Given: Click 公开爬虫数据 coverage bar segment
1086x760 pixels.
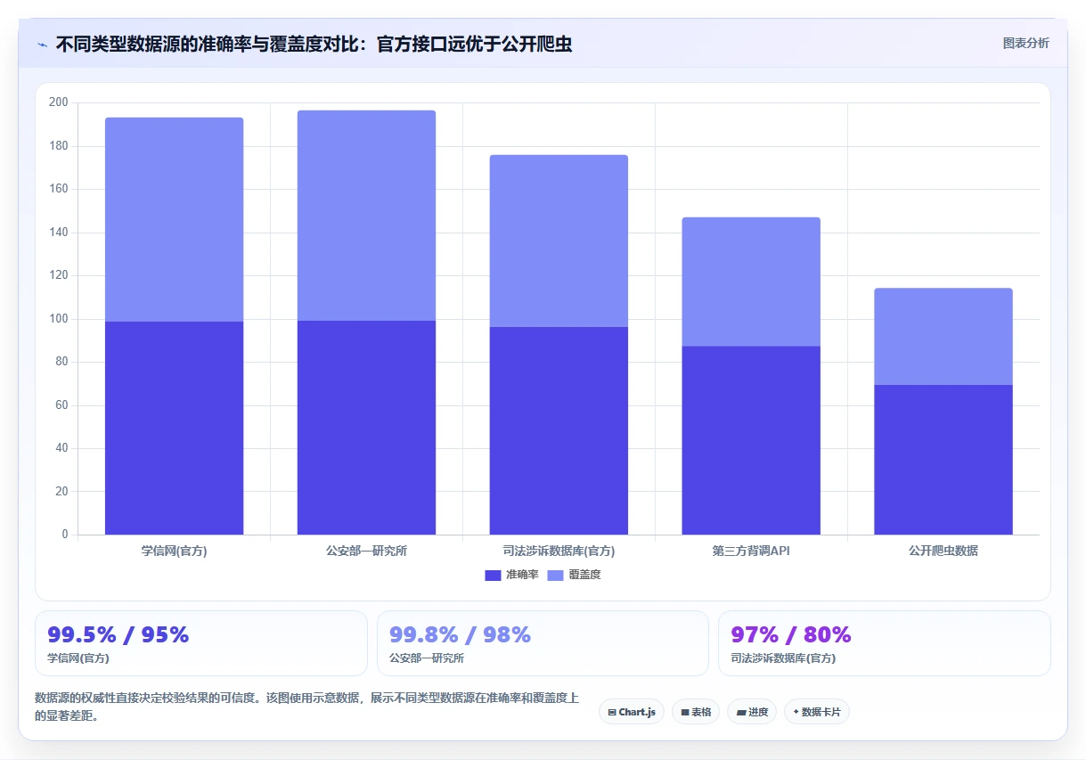Looking at the screenshot, I should coord(943,336).
